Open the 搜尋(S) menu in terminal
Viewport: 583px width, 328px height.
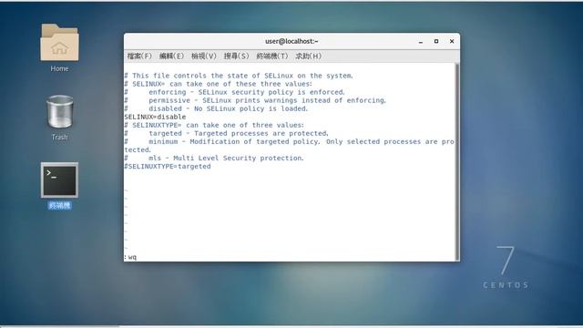click(236, 56)
